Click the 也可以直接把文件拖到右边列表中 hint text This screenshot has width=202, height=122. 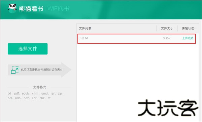(42, 70)
